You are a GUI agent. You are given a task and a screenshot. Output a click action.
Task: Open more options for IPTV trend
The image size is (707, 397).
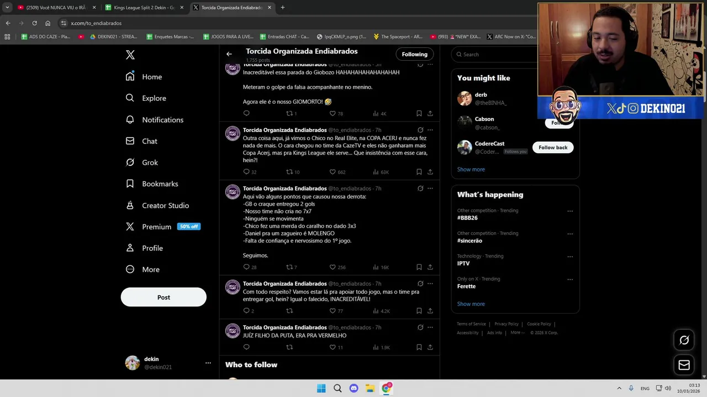tap(570, 256)
